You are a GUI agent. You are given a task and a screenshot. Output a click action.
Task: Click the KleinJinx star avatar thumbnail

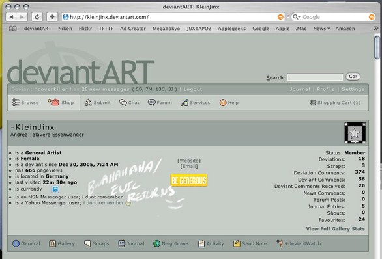coord(355,133)
